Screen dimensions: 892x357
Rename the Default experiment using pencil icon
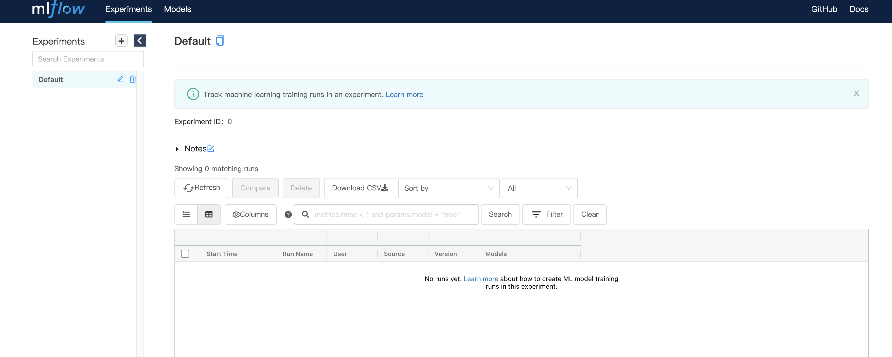[120, 79]
